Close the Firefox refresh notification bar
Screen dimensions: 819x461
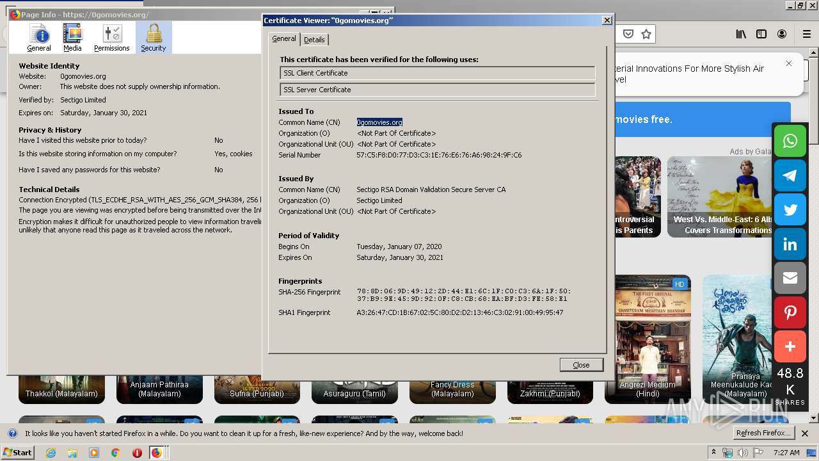(x=805, y=433)
